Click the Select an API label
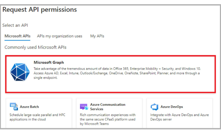The height and width of the screenshot is (134, 221). [x=15, y=25]
